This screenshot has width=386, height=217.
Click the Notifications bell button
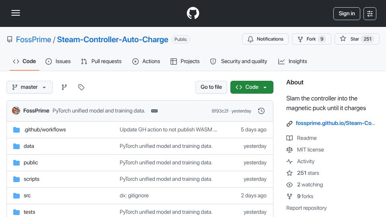pyautogui.click(x=265, y=39)
